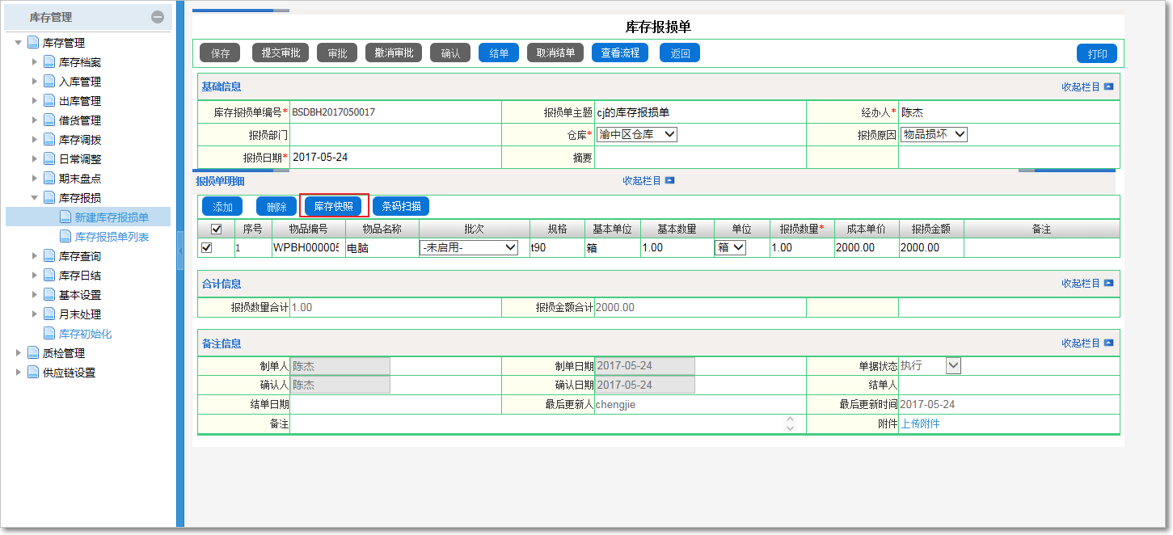The width and height of the screenshot is (1173, 535).
Task: Collapse the 库存管理 panel header minus icon
Action: pyautogui.click(x=158, y=17)
